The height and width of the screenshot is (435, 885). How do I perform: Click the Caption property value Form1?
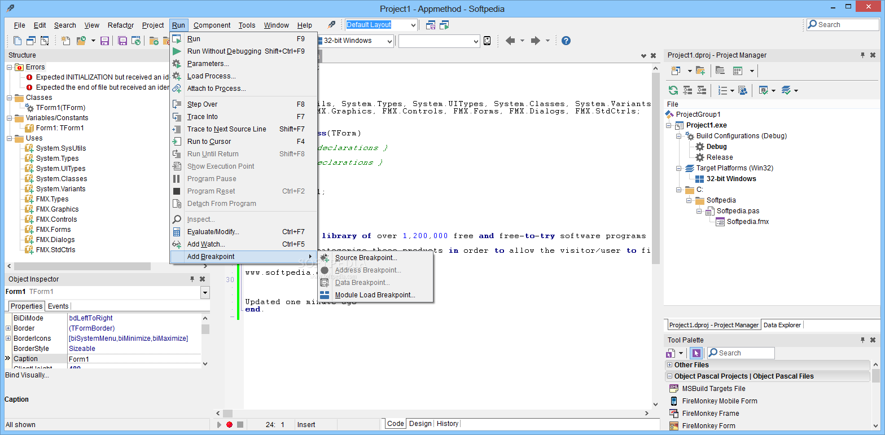(134, 359)
